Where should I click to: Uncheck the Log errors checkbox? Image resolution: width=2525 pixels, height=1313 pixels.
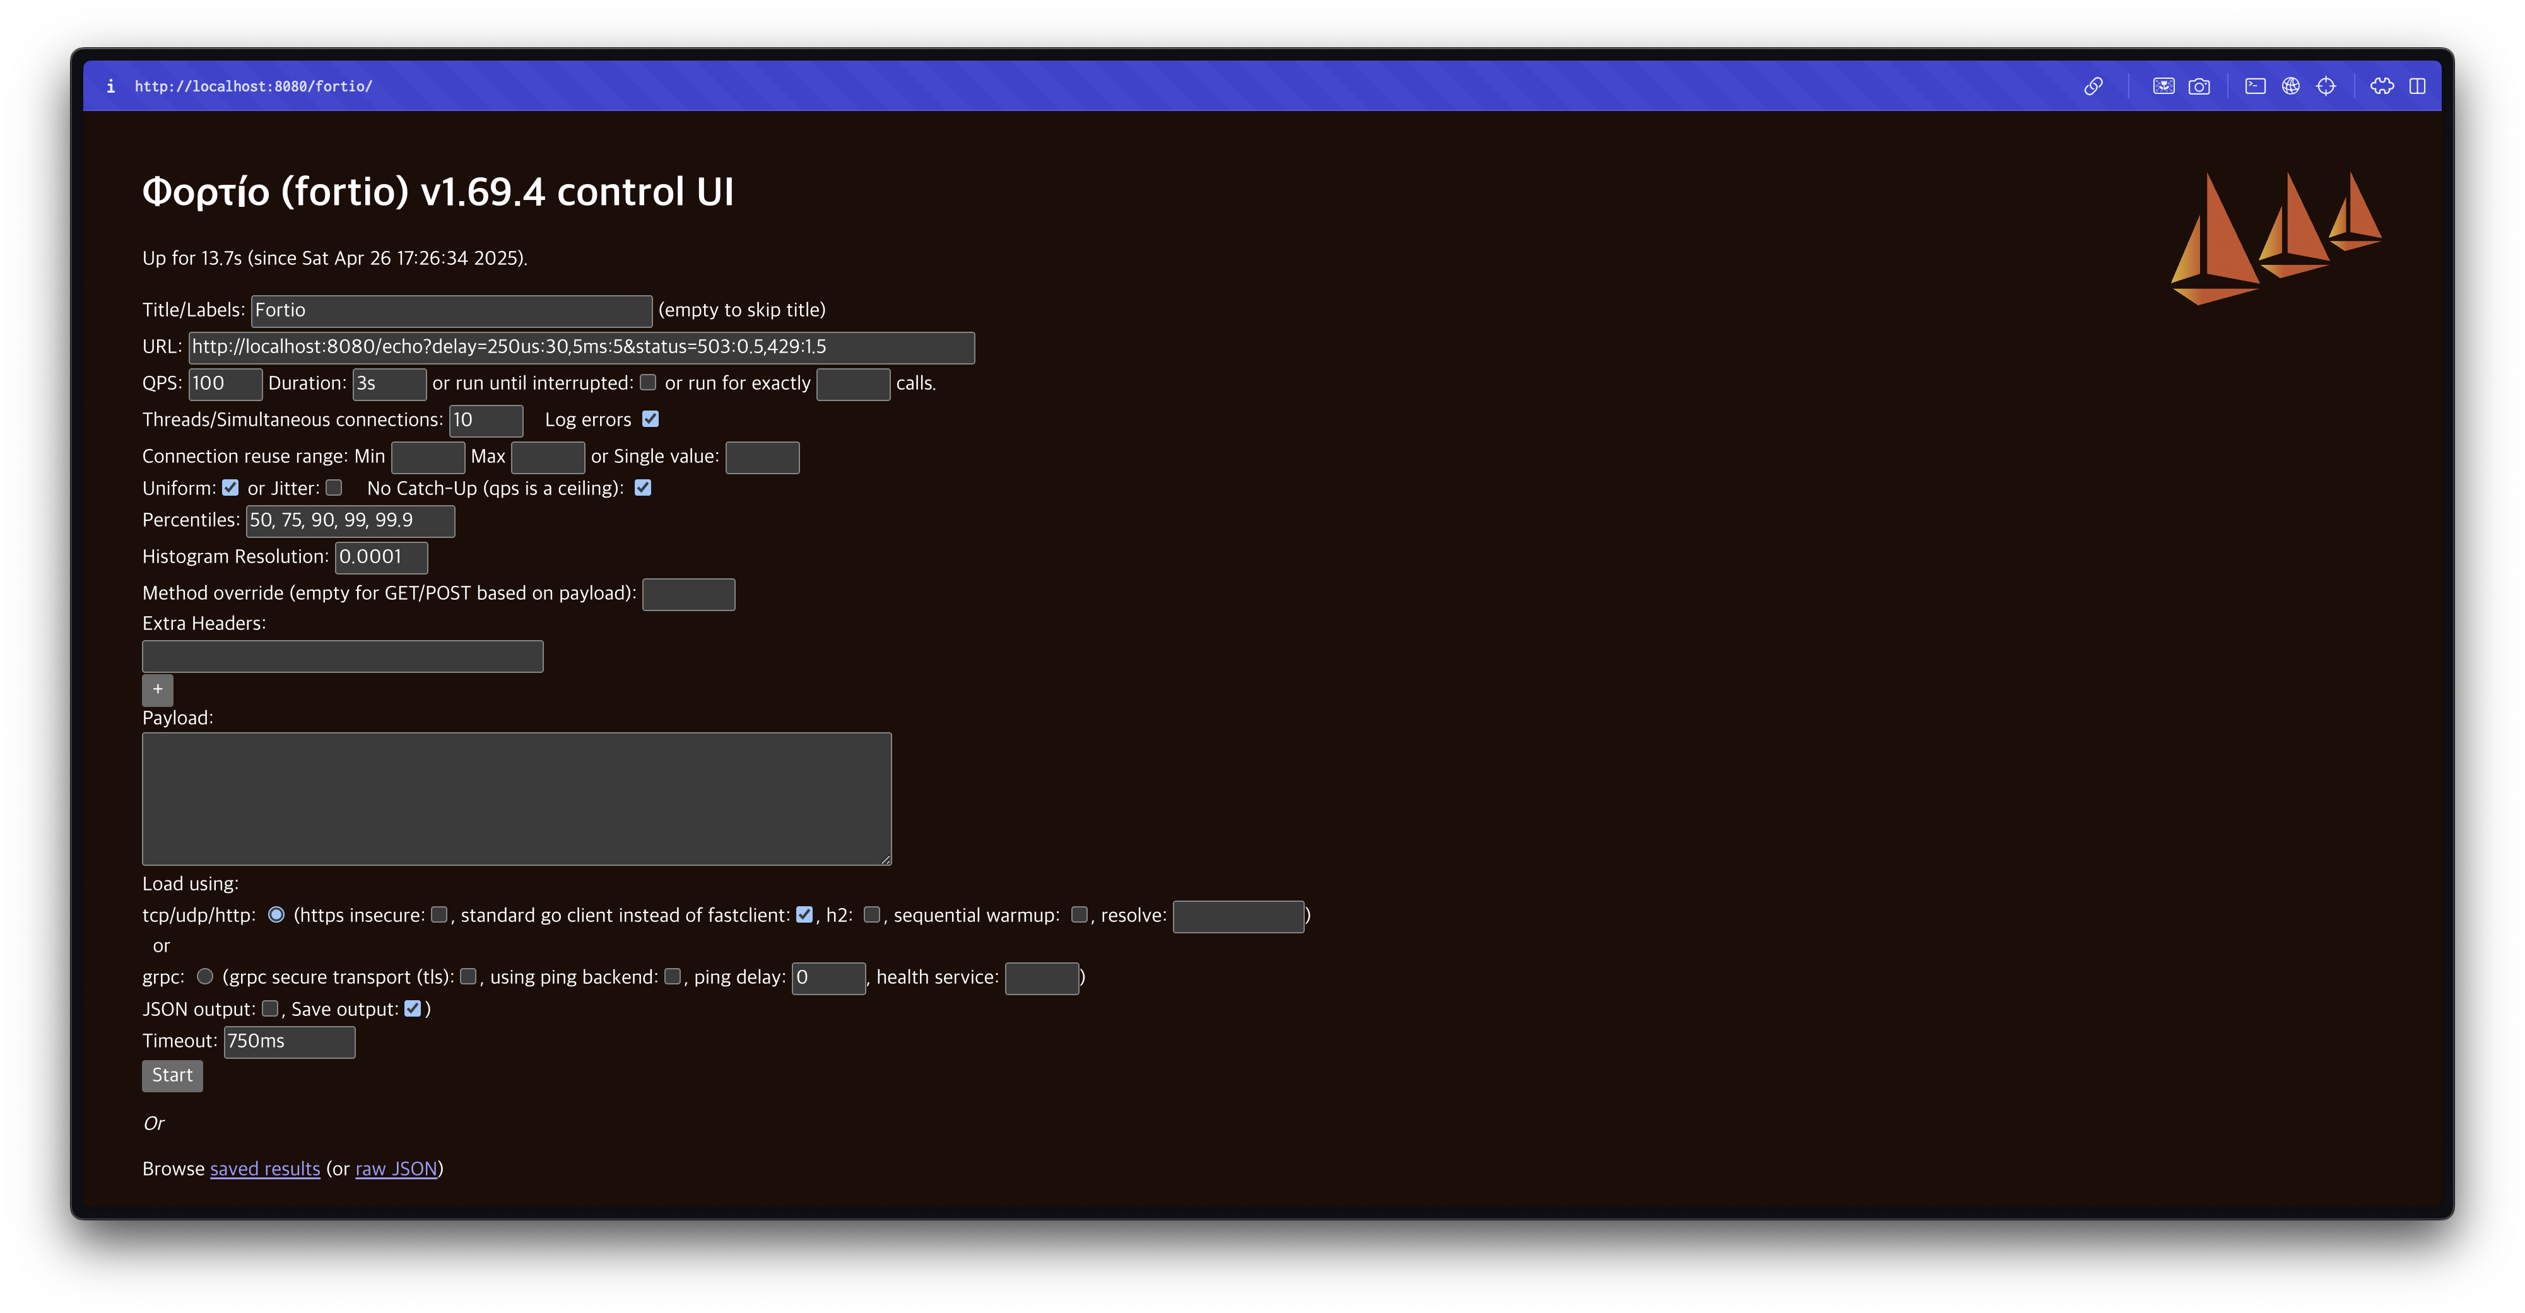pos(650,418)
